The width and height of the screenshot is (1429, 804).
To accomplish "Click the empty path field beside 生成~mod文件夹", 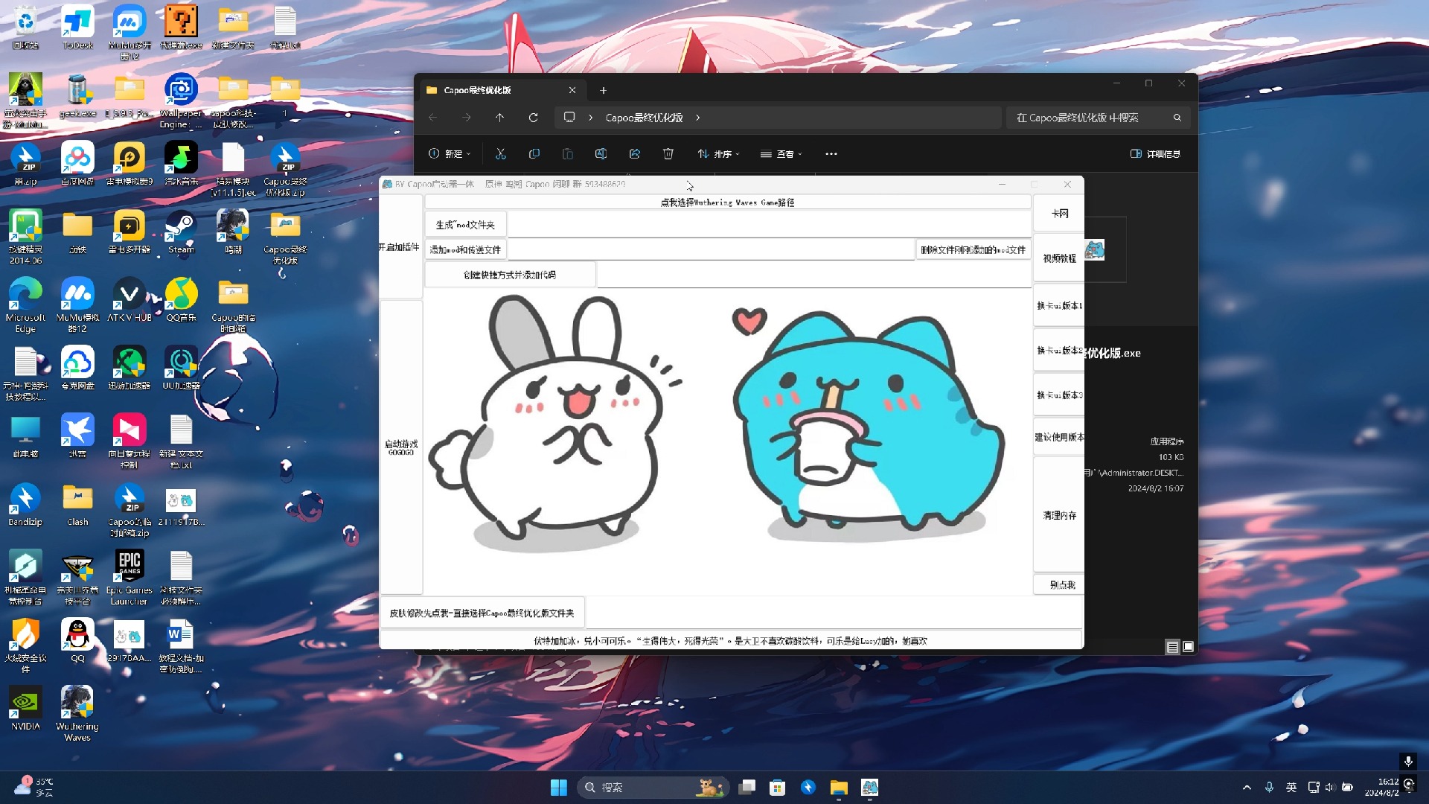I will (x=769, y=225).
